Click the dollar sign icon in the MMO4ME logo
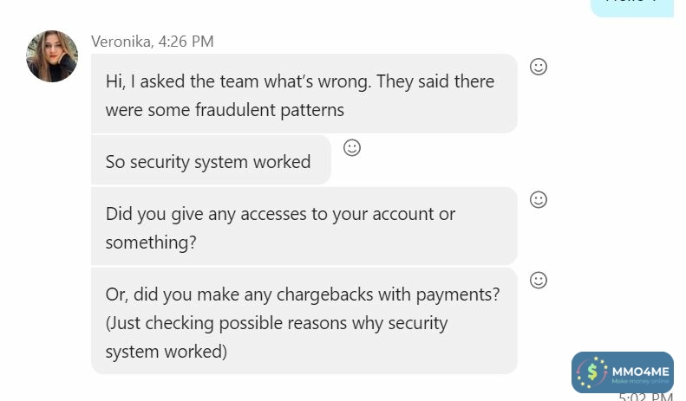 coord(594,372)
